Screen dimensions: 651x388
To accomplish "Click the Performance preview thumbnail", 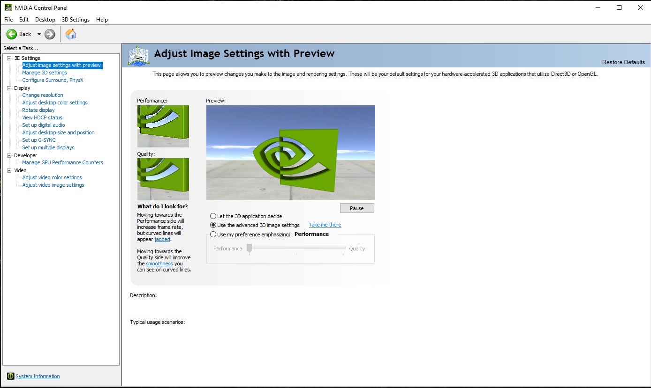I will click(163, 126).
